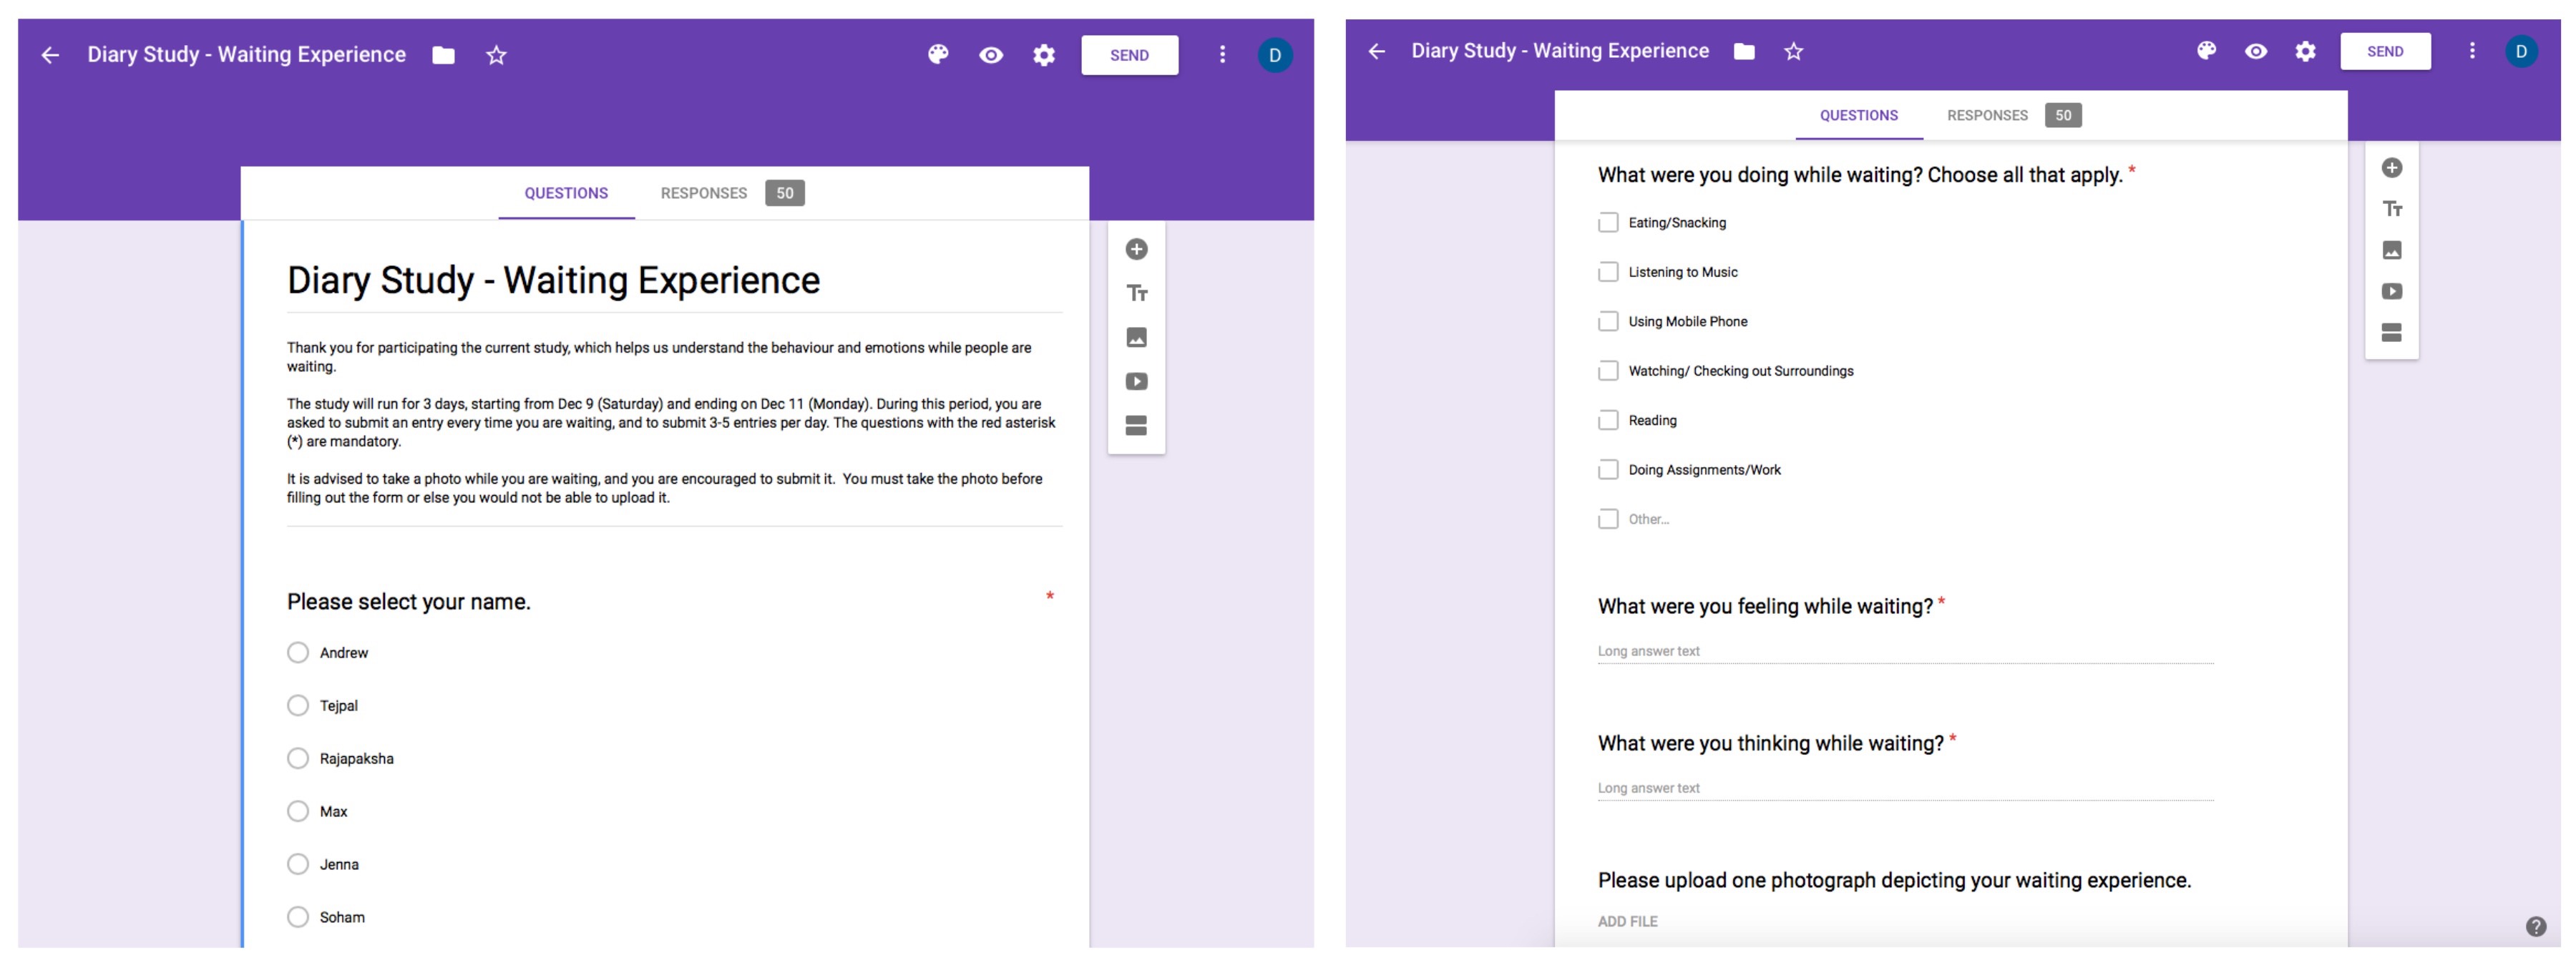Click 'Please upload one photograph' question title
This screenshot has width=2576, height=958.
[1894, 881]
